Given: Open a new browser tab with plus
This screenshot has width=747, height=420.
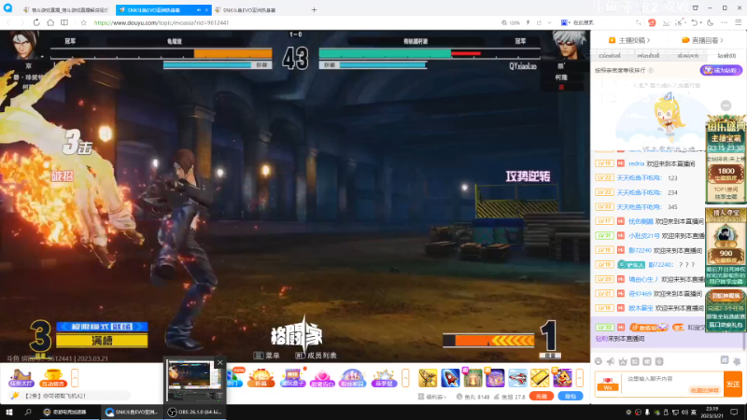Looking at the screenshot, I should pos(314,9).
